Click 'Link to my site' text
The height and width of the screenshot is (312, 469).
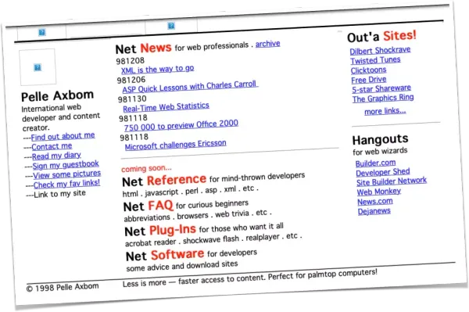tap(60, 194)
